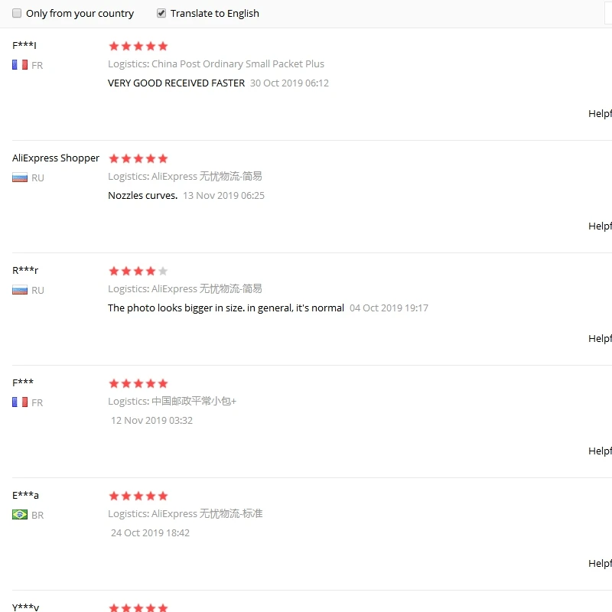Click the five-star rating of F***l's review

click(x=138, y=46)
